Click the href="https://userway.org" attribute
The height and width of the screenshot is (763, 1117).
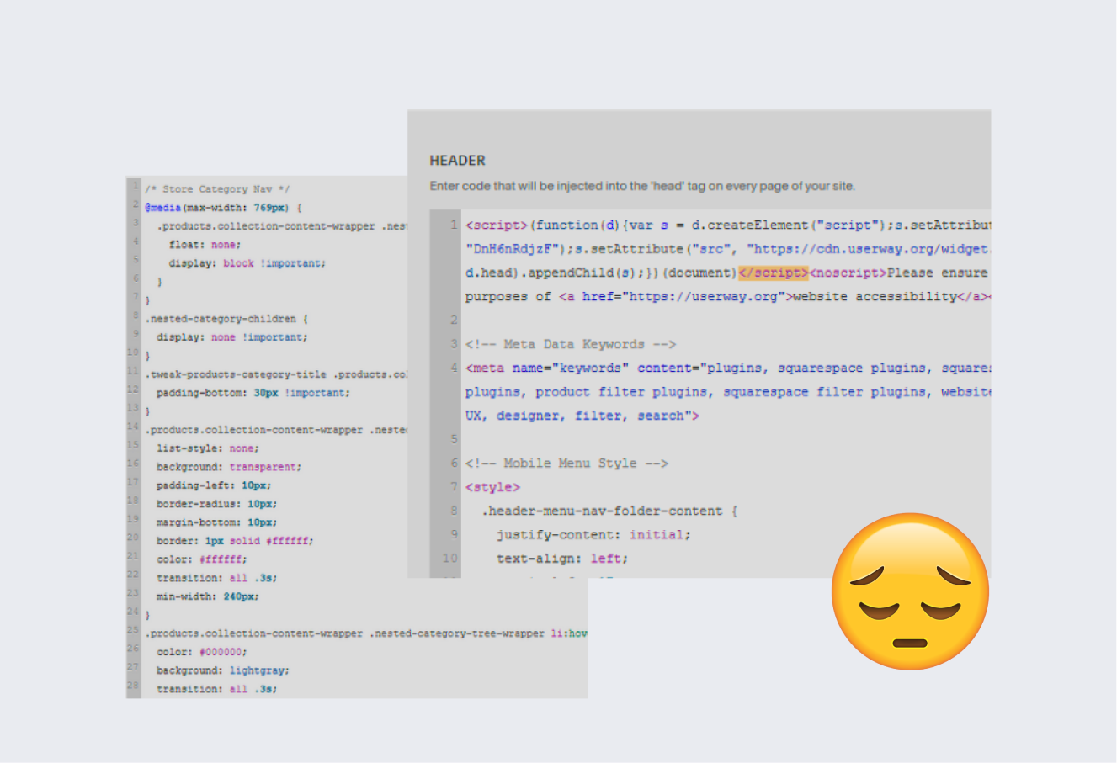[x=683, y=297]
